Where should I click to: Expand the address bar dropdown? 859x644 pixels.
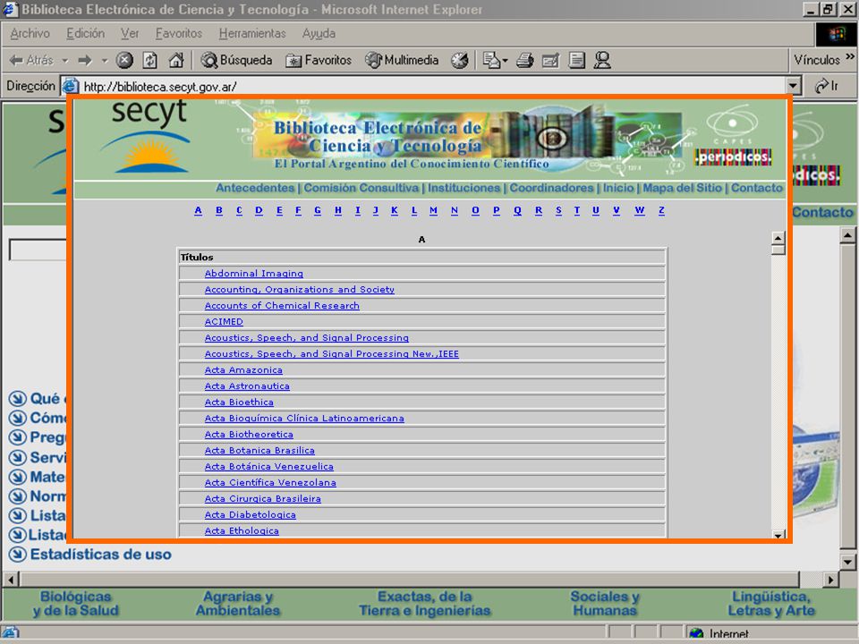point(792,86)
